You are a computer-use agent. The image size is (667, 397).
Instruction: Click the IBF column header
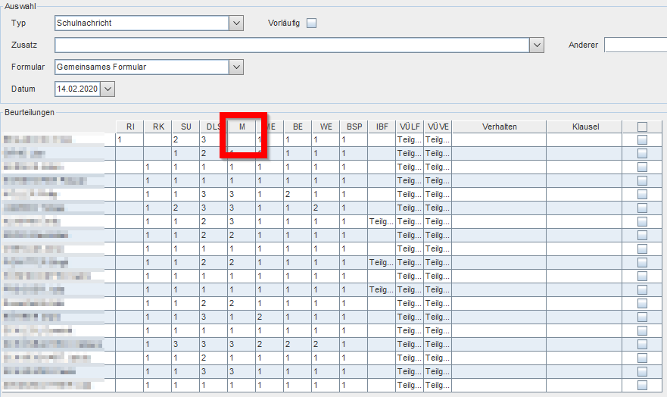pos(382,127)
